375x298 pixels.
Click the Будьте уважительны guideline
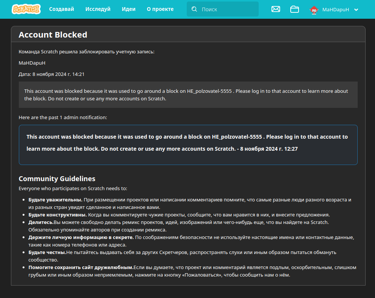[x=190, y=203]
